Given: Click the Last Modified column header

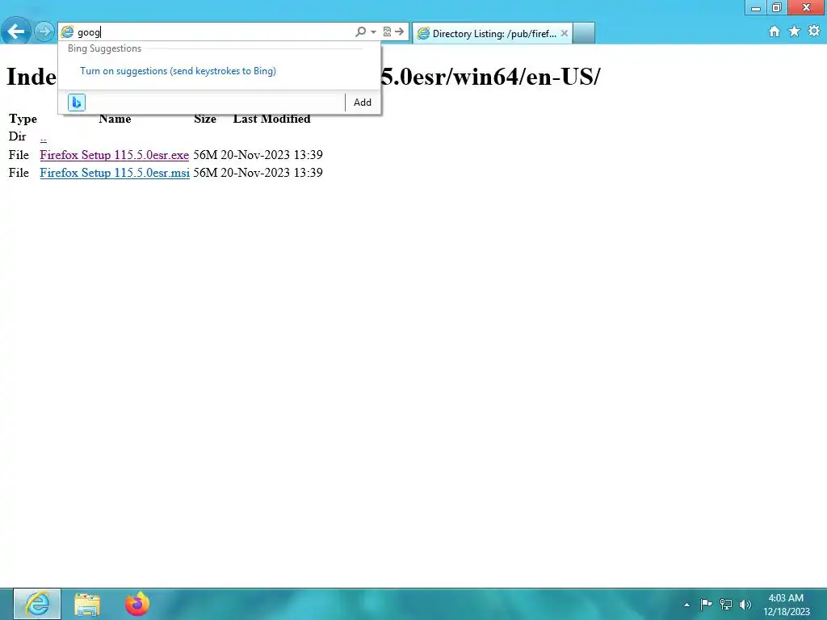Looking at the screenshot, I should tap(271, 119).
